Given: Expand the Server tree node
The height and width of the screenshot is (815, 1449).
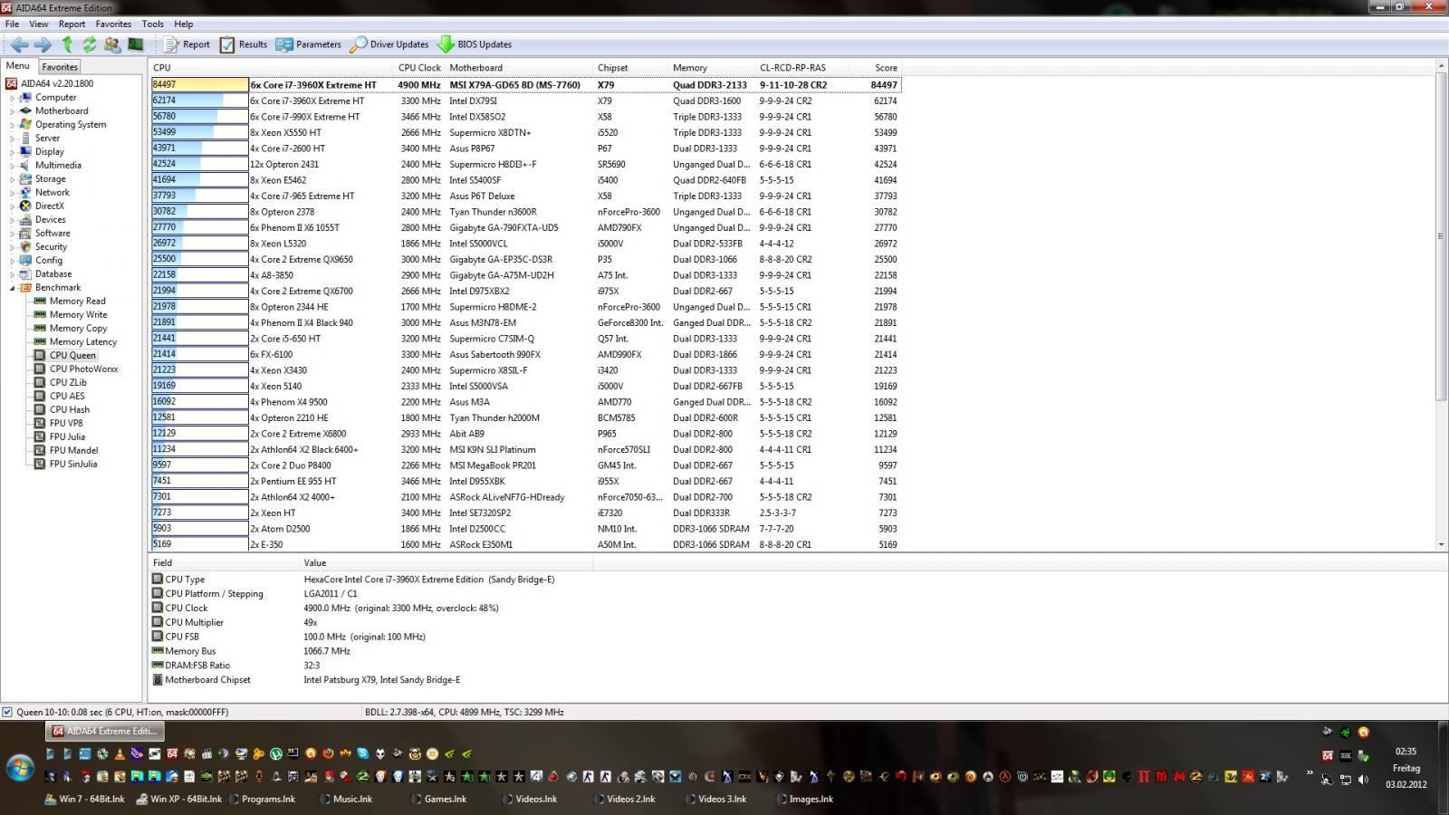Looking at the screenshot, I should 12,139.
